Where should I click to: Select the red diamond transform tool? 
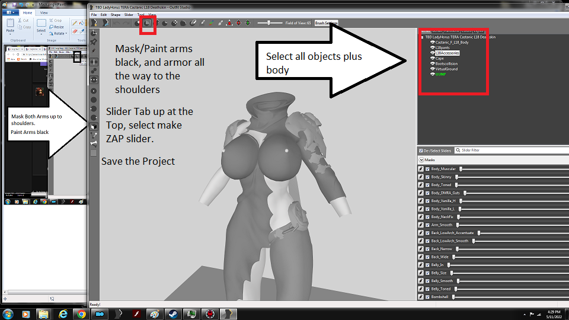point(238,23)
